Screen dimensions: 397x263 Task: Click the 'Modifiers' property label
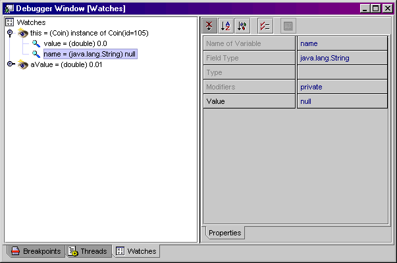(x=249, y=87)
